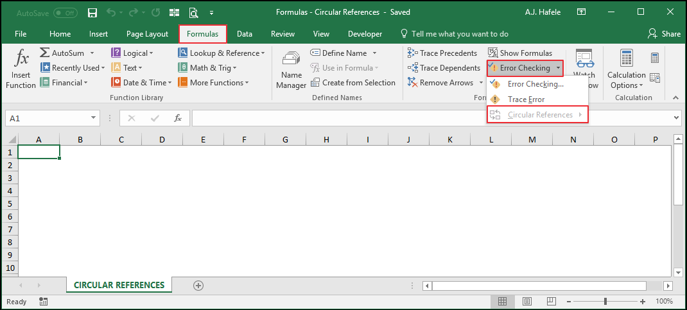The image size is (687, 310).
Task: Switch to Page Layout view in status bar
Action: 528,301
